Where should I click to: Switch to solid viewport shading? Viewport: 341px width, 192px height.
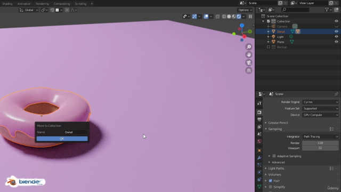coord(229,17)
